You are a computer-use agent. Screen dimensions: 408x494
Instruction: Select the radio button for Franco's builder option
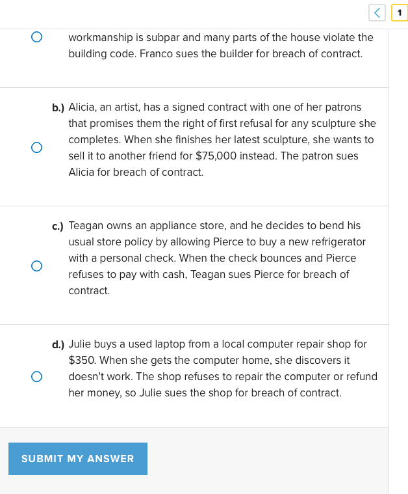pos(37,37)
